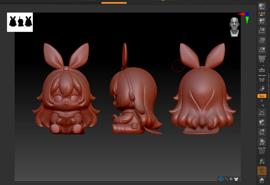The image size is (270, 185).
Task: Click the AC50% half-size zoom icon
Action: 262,50
